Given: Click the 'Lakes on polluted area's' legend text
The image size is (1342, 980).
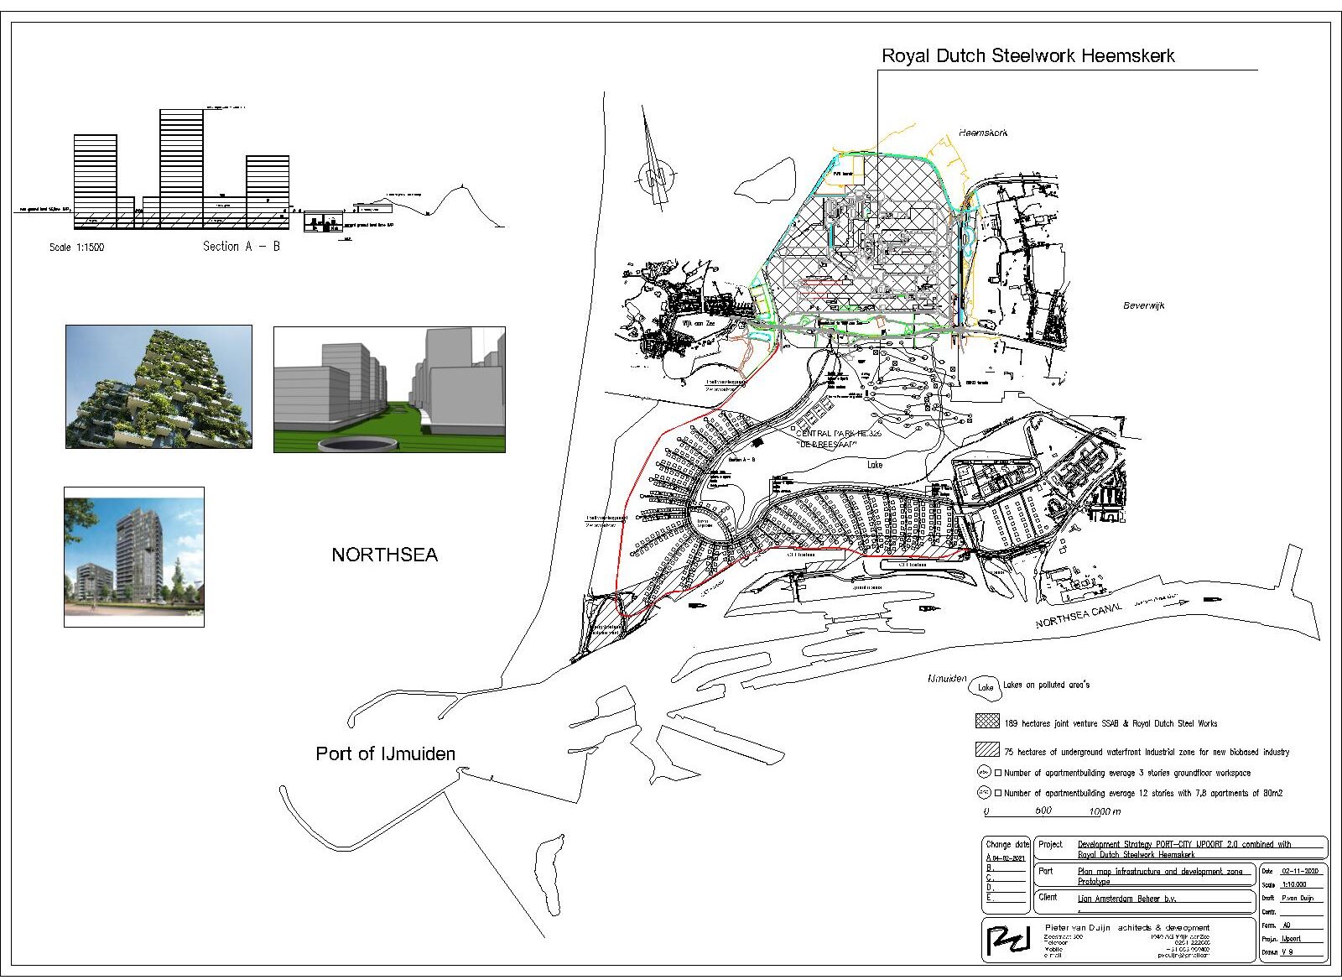Looking at the screenshot, I should tap(1046, 685).
